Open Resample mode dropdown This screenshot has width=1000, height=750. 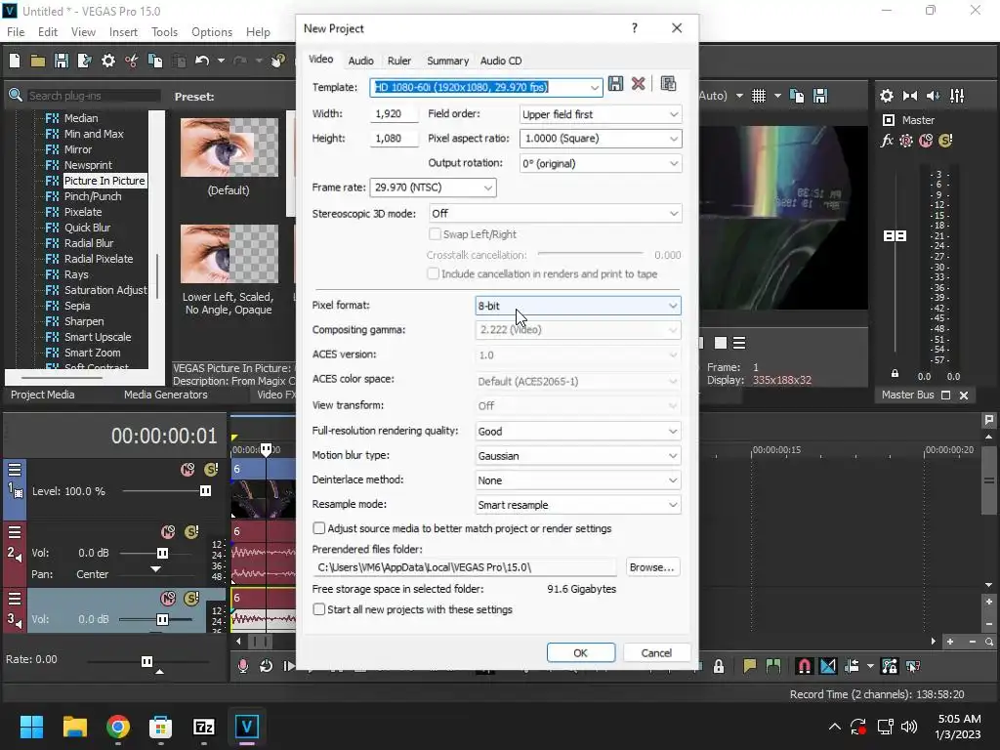(578, 505)
